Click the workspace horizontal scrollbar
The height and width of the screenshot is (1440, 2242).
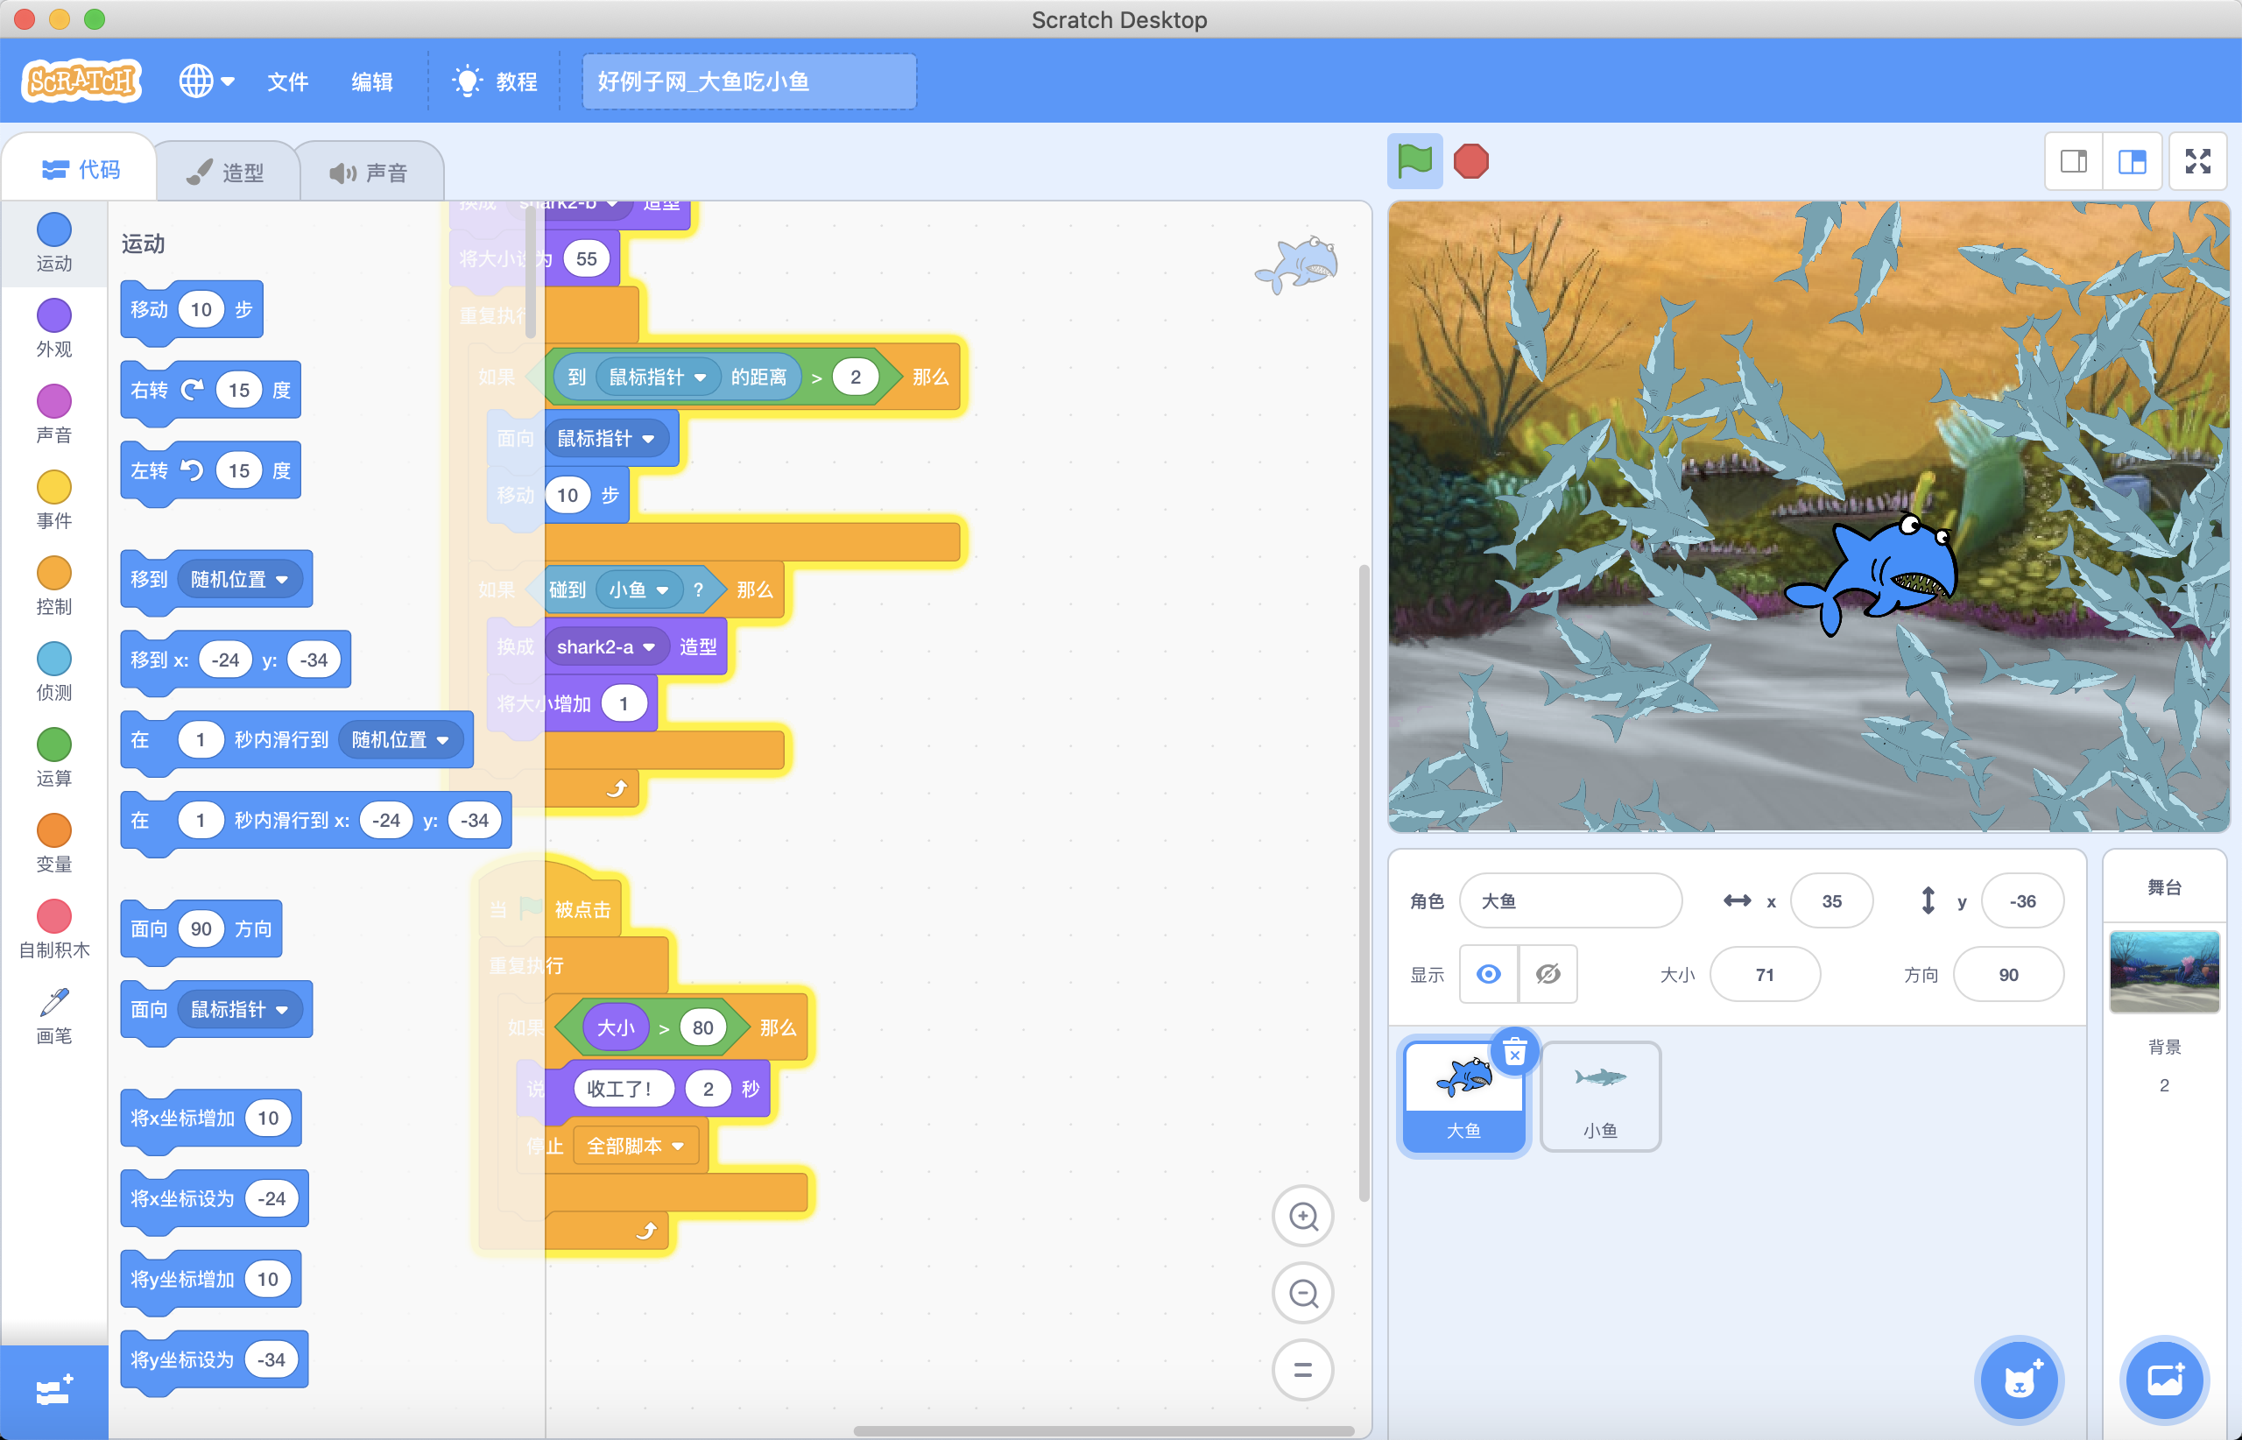[1103, 1430]
